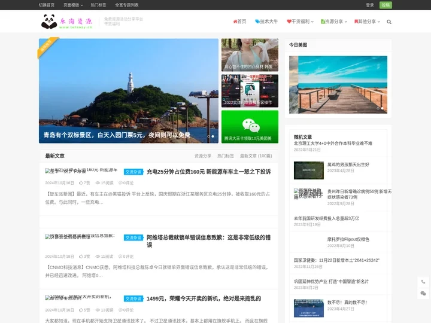Click the WeChat chat icon on right edge
This screenshot has height=323, width=431.
[423, 293]
